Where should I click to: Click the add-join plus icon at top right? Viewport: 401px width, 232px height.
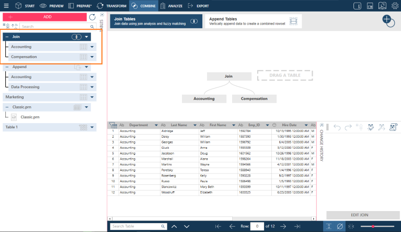click(x=388, y=21)
